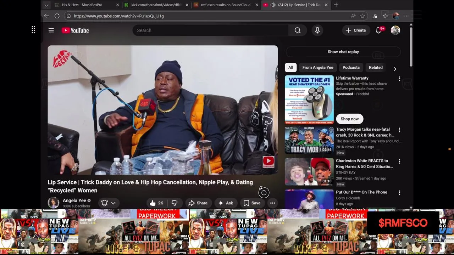Show chat replay
The image size is (454, 255).
point(343,52)
